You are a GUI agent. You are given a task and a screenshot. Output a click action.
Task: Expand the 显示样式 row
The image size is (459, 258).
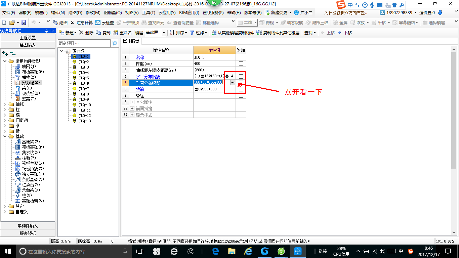tap(132, 115)
